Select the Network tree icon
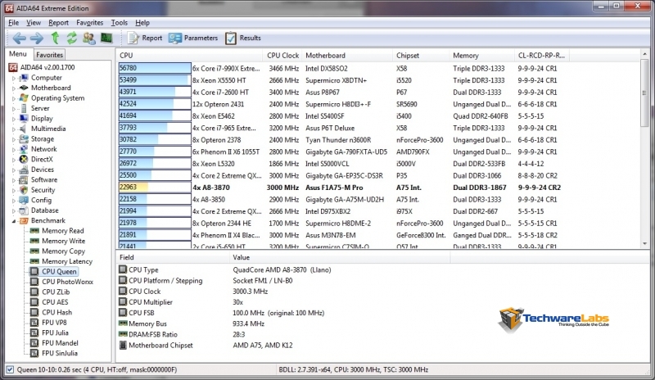Screen dimensions: 655x380 tap(24, 149)
